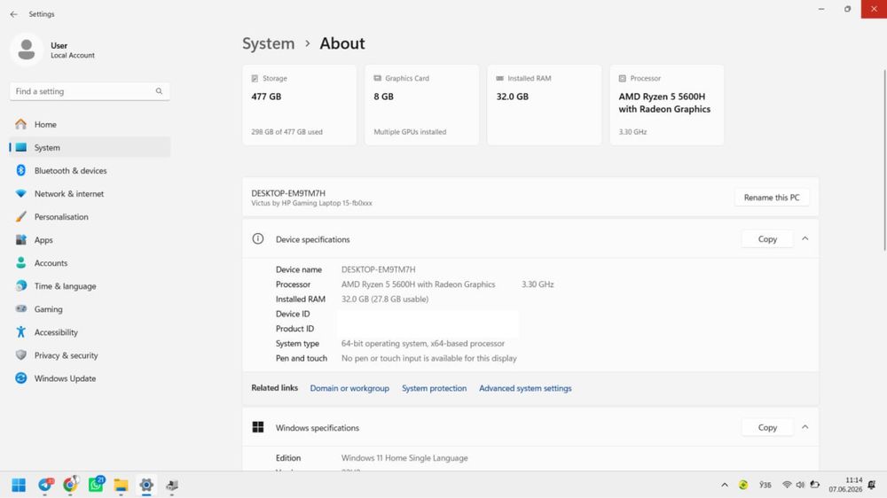Open the User Local Account profile

(52, 50)
